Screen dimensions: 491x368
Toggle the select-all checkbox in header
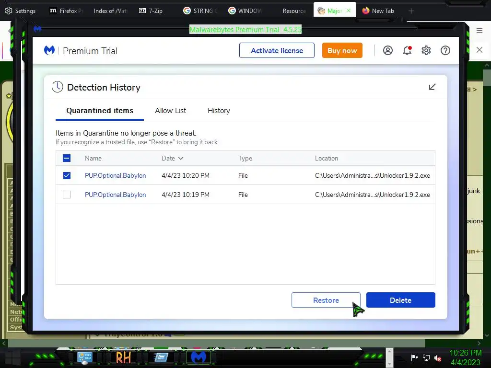pyautogui.click(x=67, y=158)
